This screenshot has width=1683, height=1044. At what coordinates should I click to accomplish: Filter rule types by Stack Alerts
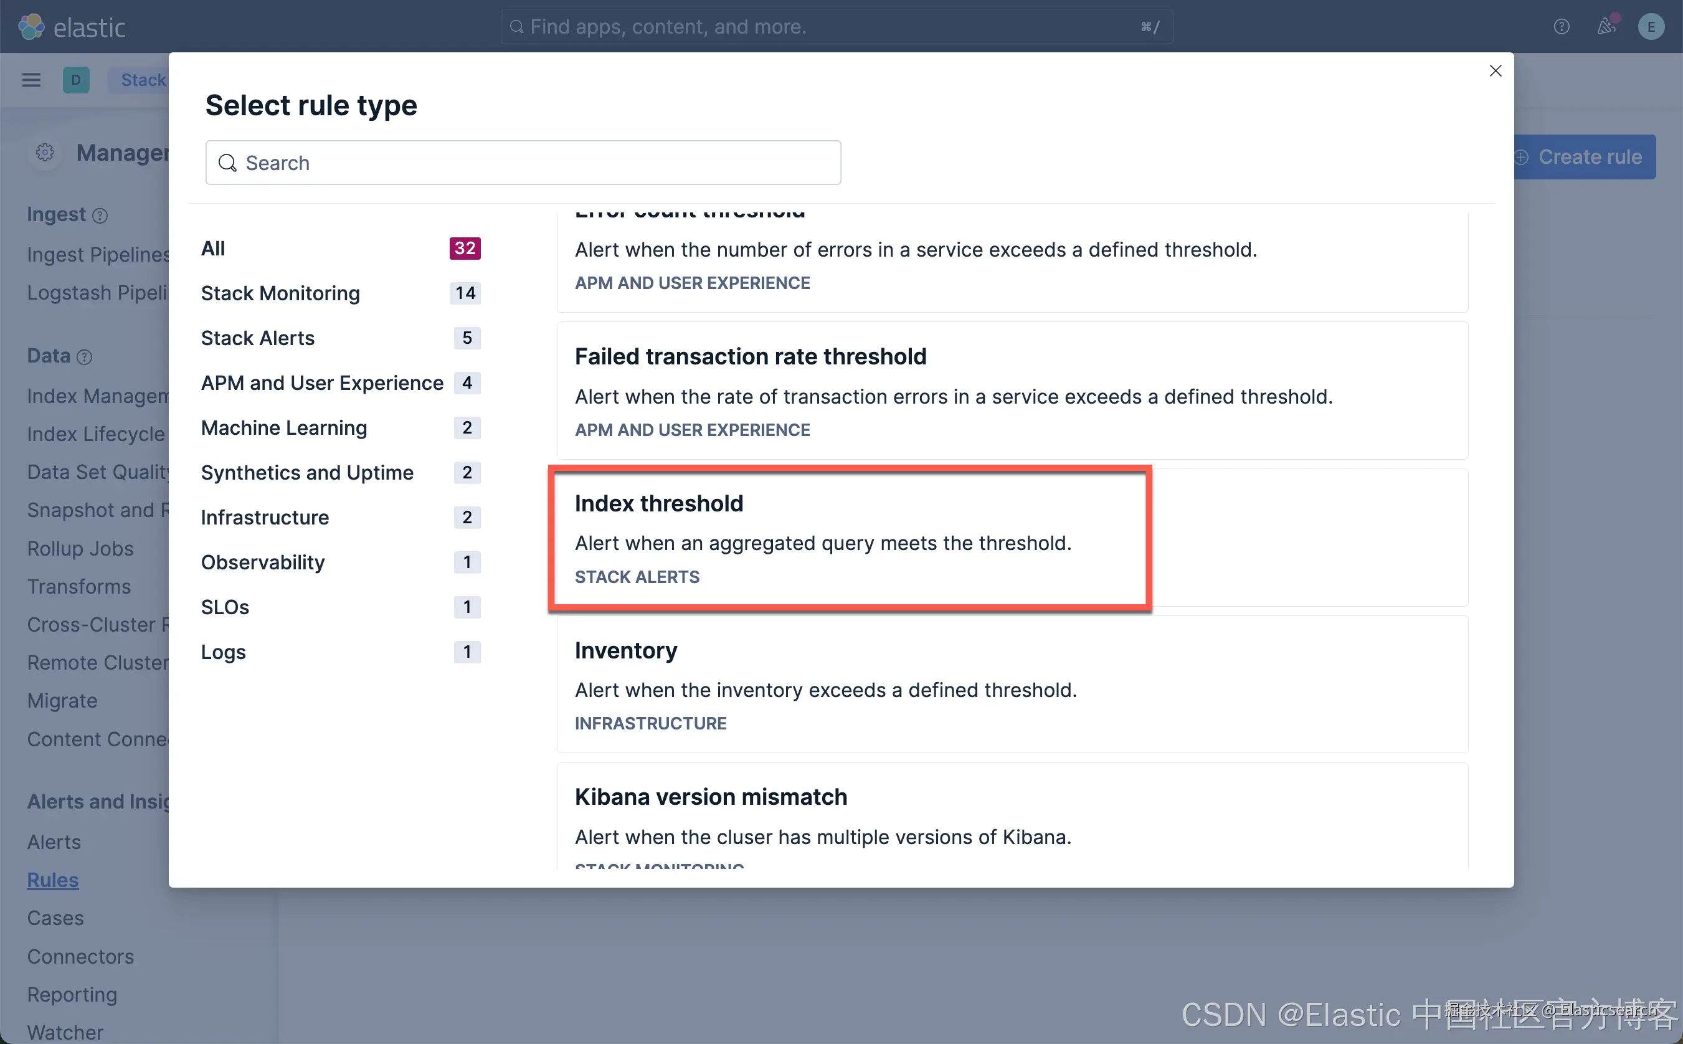click(257, 338)
